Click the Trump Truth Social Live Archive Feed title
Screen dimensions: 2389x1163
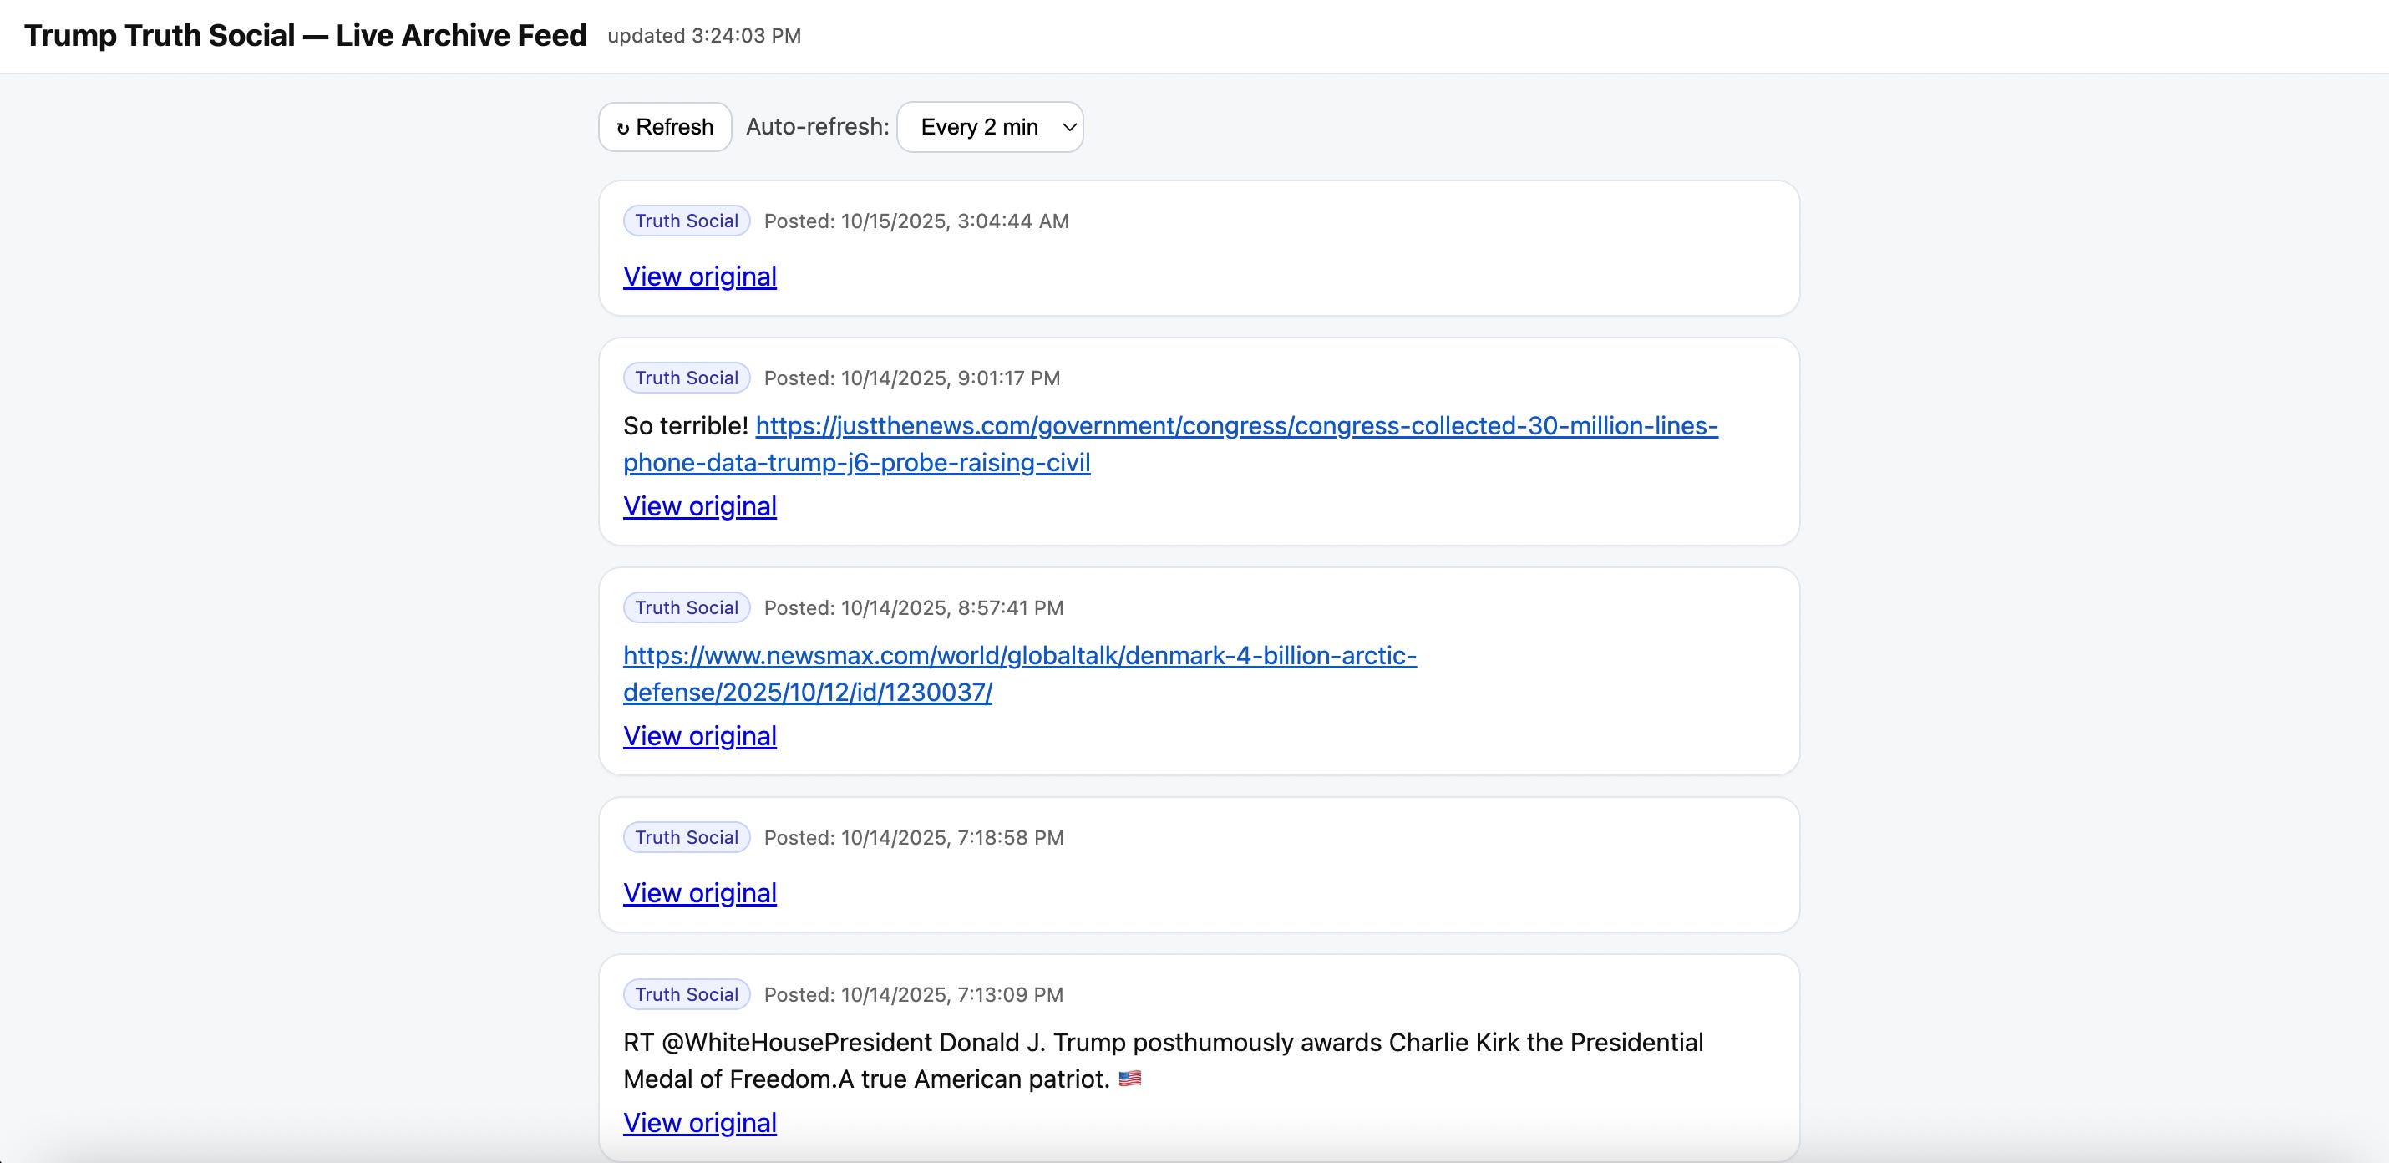(305, 35)
